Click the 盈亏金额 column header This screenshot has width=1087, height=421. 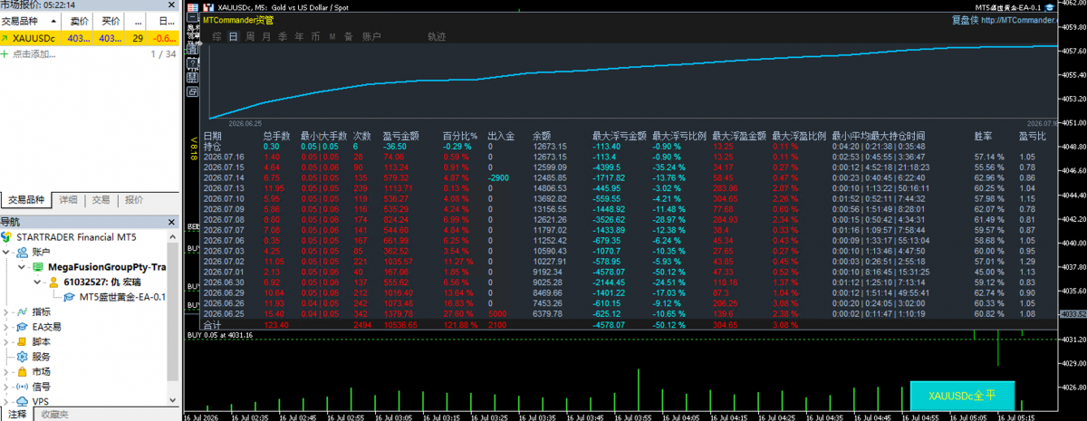[x=401, y=136]
